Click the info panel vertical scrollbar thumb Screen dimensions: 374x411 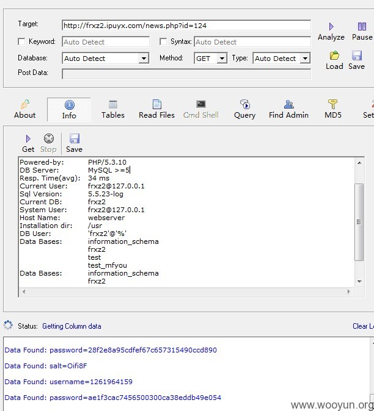(359, 222)
